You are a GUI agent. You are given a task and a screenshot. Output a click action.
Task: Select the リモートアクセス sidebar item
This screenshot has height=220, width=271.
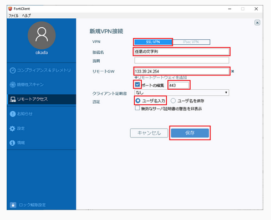pos(42,99)
